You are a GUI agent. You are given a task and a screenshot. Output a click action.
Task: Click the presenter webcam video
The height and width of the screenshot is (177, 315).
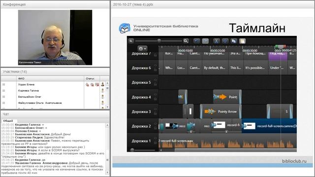tap(55, 37)
